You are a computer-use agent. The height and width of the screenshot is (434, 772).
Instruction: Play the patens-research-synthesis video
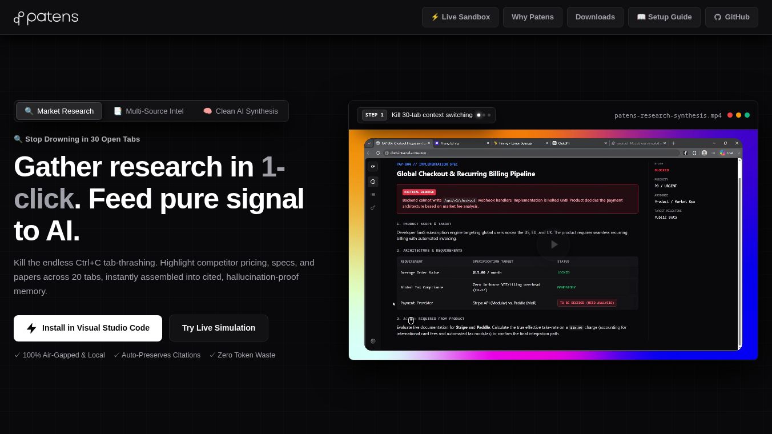coord(553,244)
